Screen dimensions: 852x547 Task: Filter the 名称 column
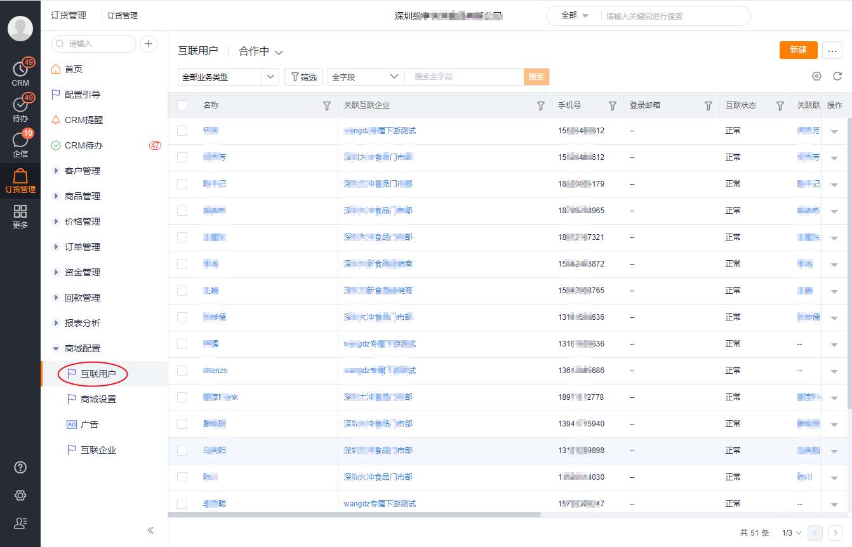coord(327,106)
